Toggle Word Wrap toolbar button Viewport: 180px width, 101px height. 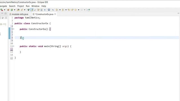(x=35, y=10)
